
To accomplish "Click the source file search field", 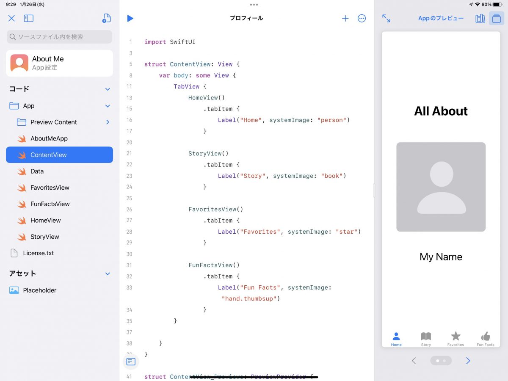I will [59, 37].
